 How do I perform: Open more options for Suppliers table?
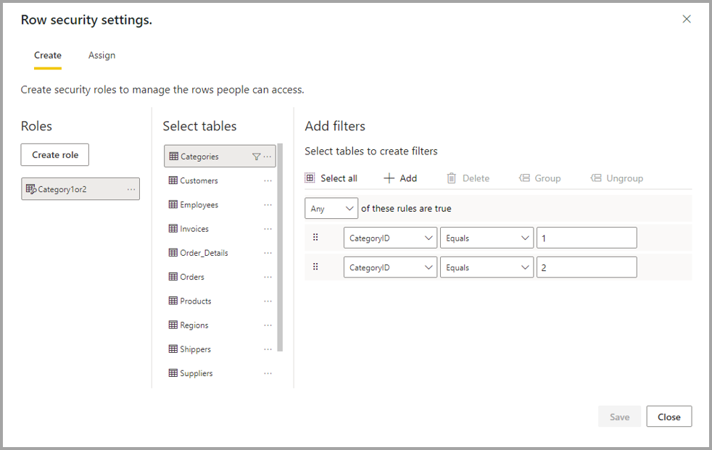click(268, 373)
